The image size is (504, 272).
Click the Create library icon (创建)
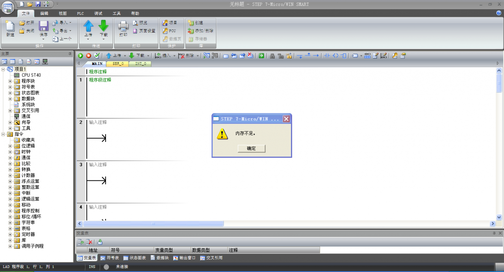point(191,23)
